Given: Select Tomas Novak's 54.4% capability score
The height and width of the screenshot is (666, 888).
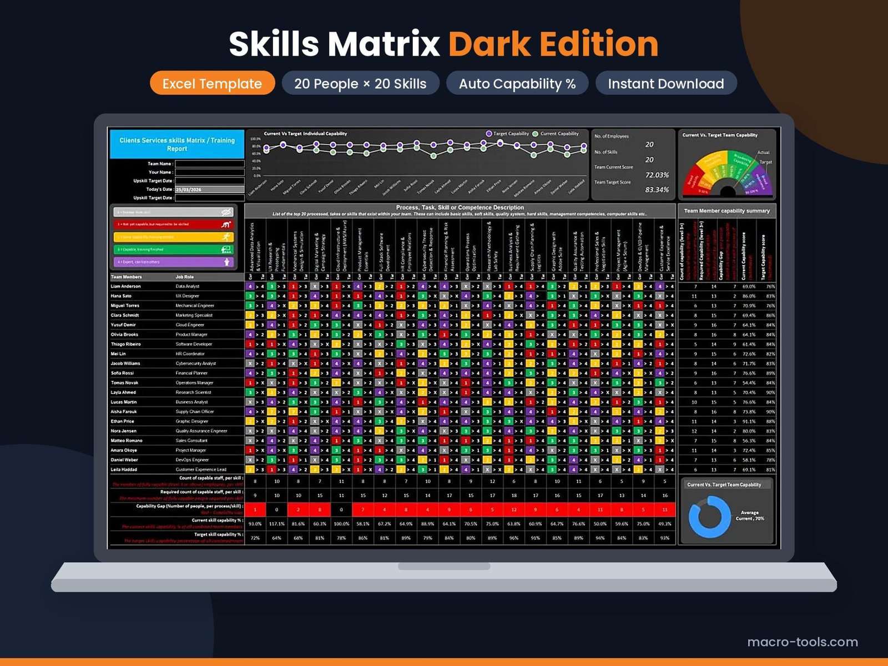Looking at the screenshot, I should (x=749, y=383).
